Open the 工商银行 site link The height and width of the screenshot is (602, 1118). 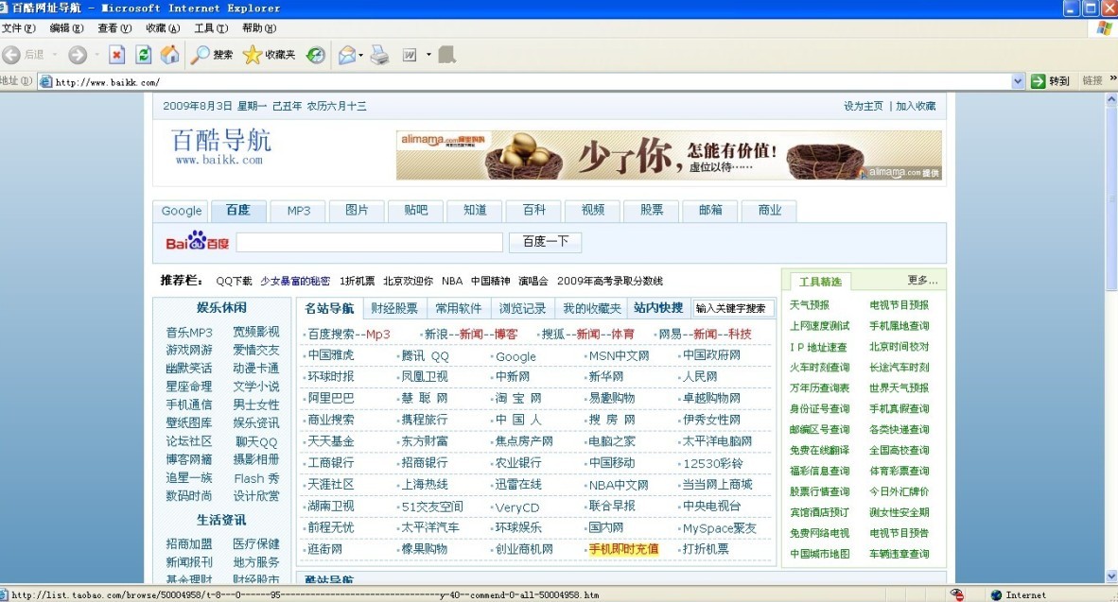[x=331, y=463]
